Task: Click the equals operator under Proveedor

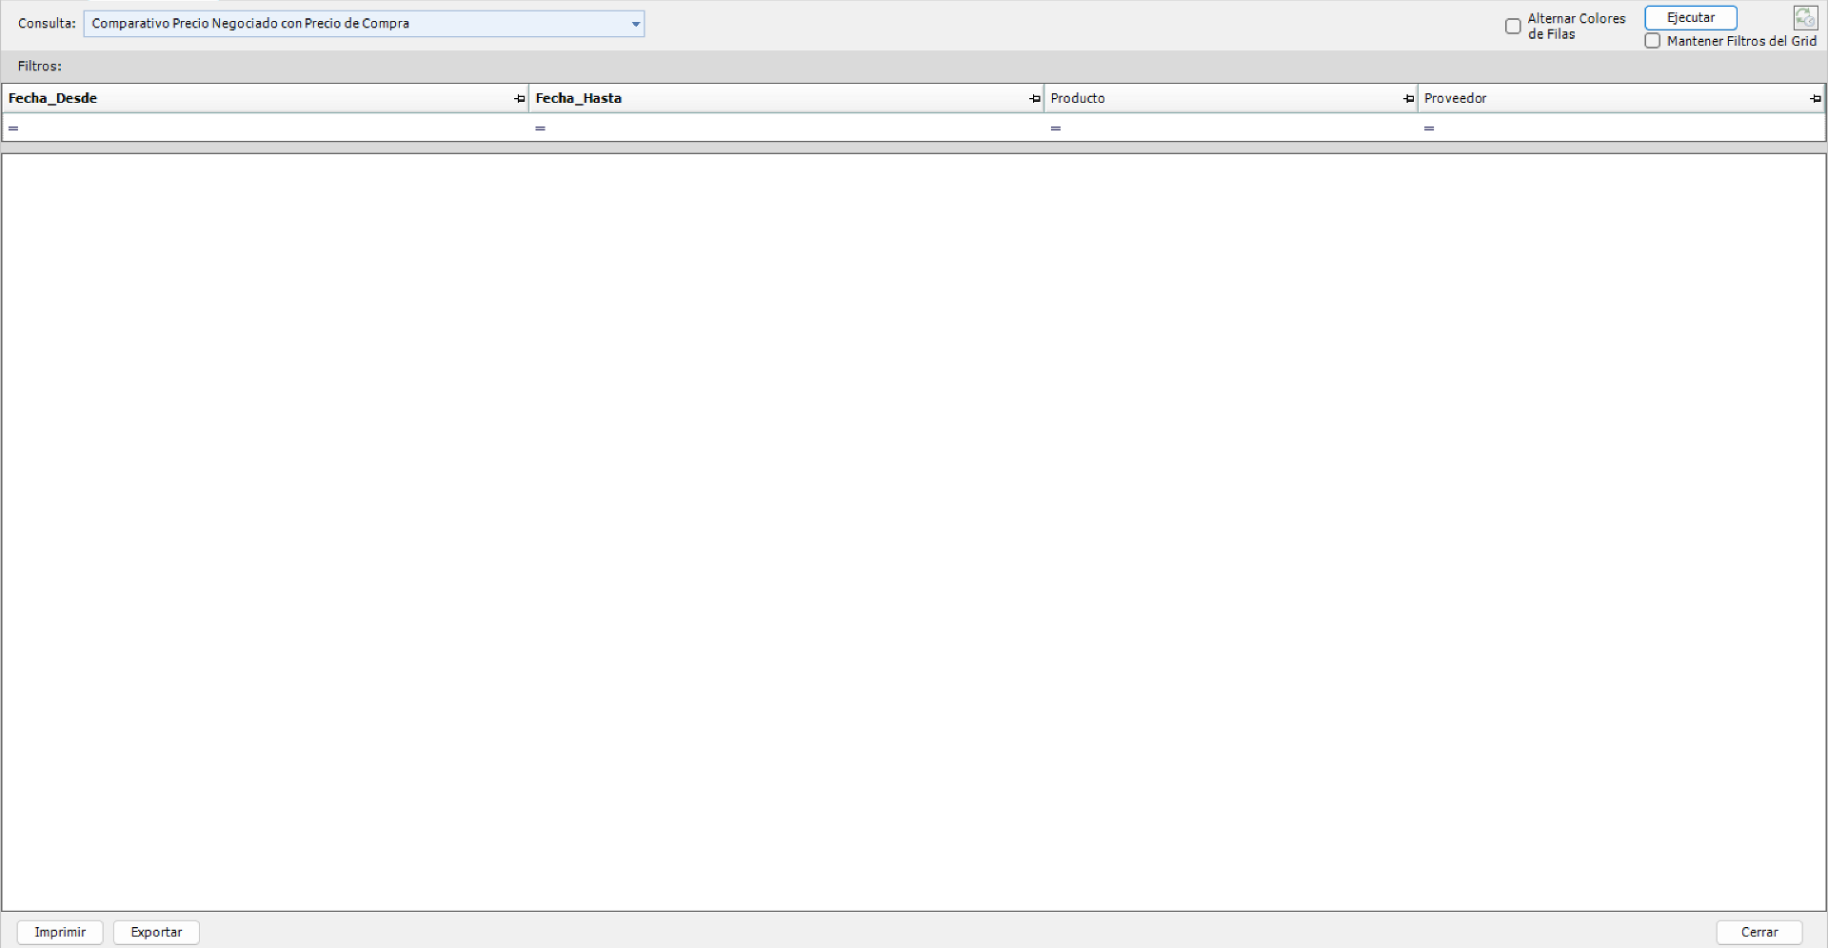Action: pyautogui.click(x=1428, y=128)
